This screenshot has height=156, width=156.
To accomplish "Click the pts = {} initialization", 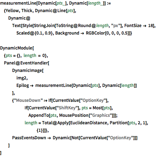I will [x=13, y=56].
